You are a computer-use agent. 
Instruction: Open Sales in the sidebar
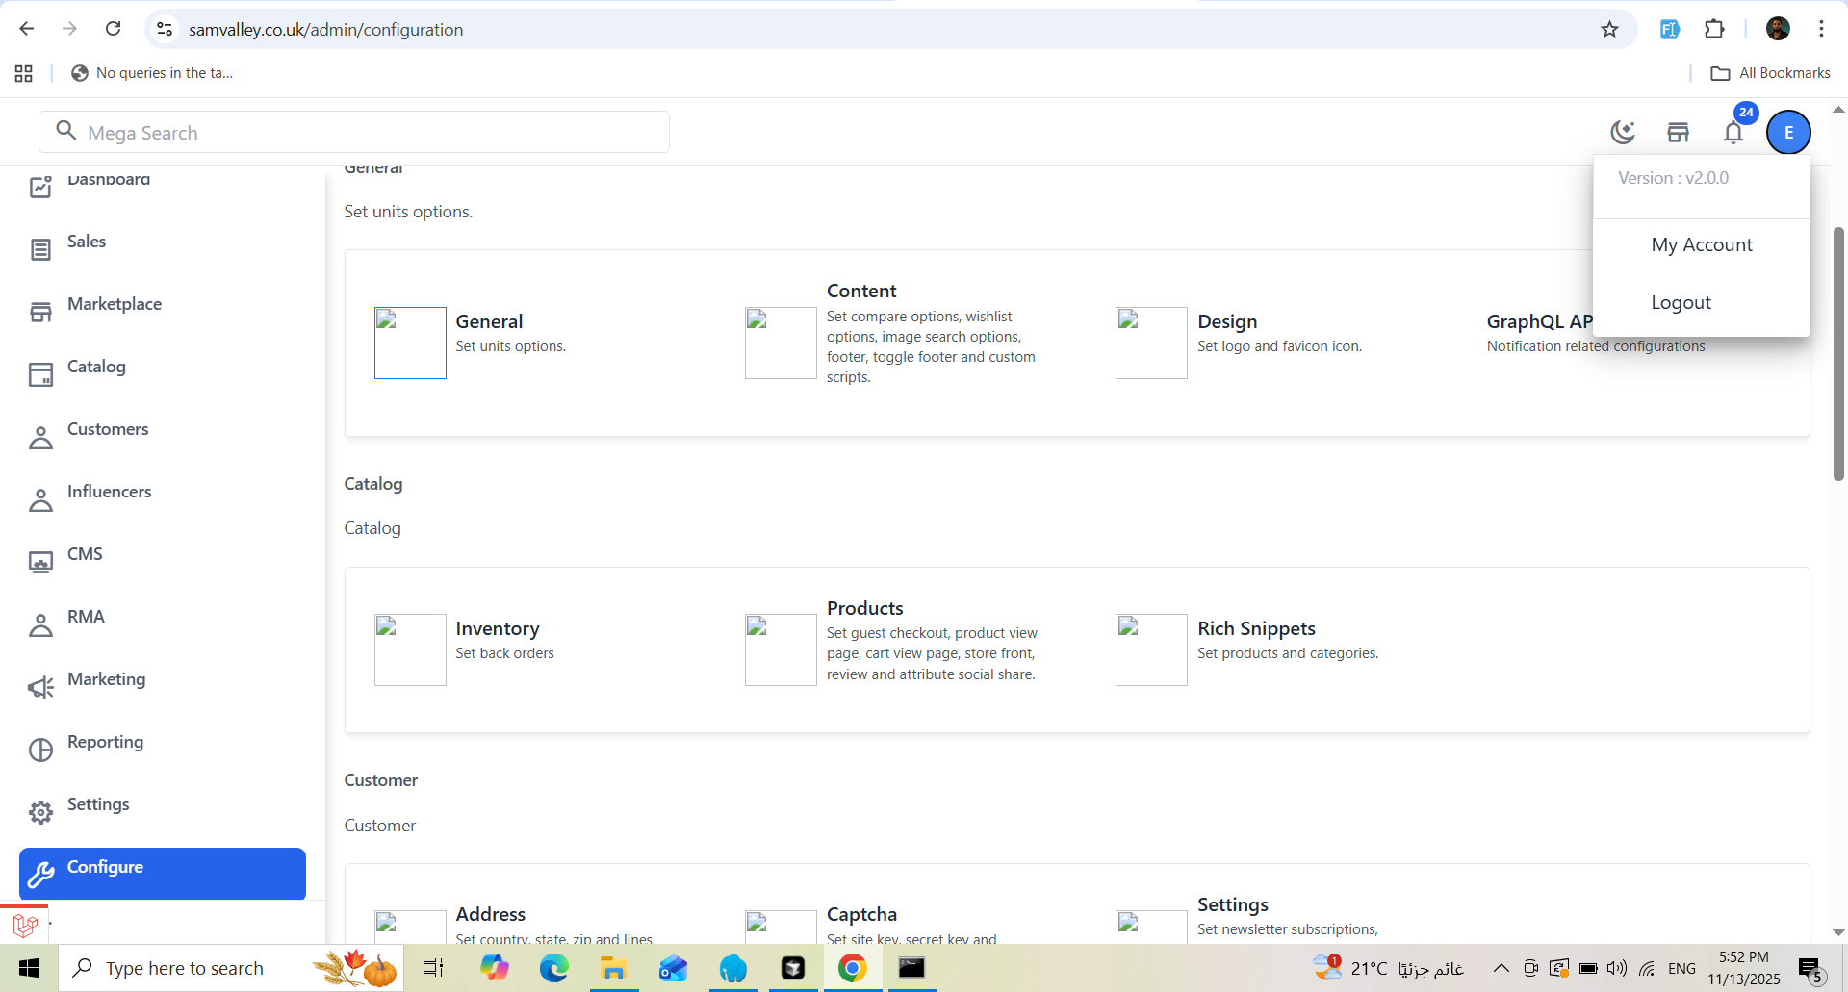point(87,242)
